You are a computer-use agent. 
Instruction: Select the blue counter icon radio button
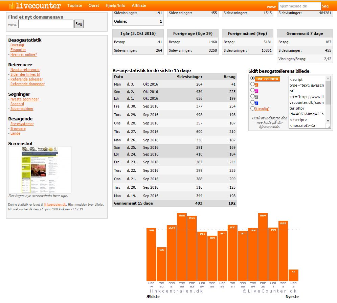[x=252, y=102]
